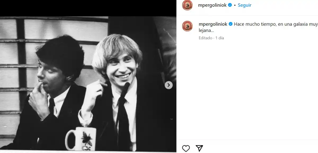Open the profile from the header avatar

click(x=187, y=5)
